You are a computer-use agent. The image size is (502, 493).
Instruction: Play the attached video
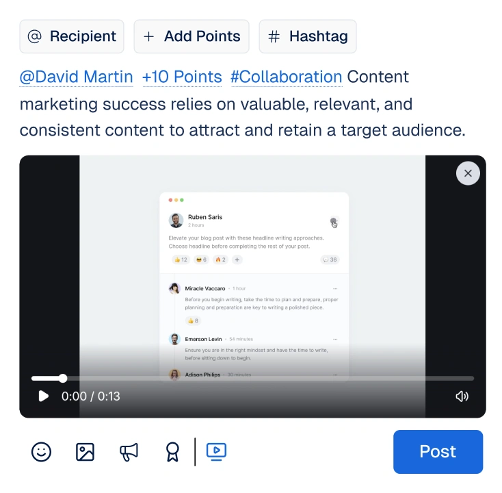43,396
